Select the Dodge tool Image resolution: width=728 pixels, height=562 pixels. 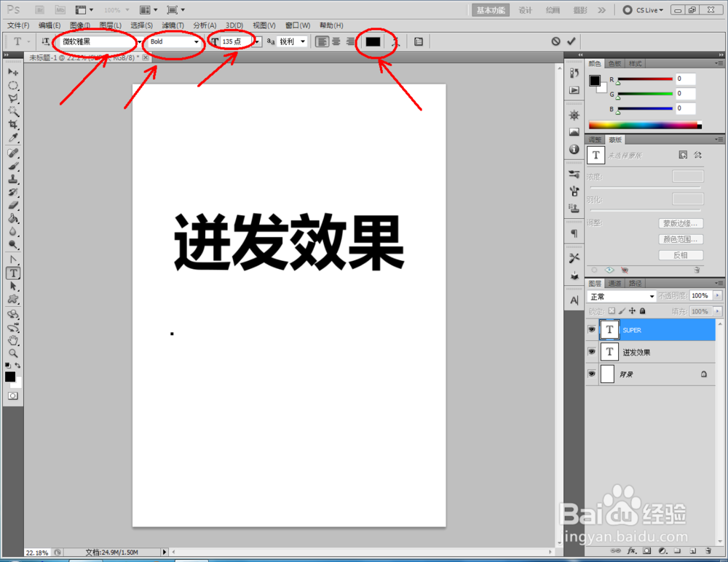[13, 244]
